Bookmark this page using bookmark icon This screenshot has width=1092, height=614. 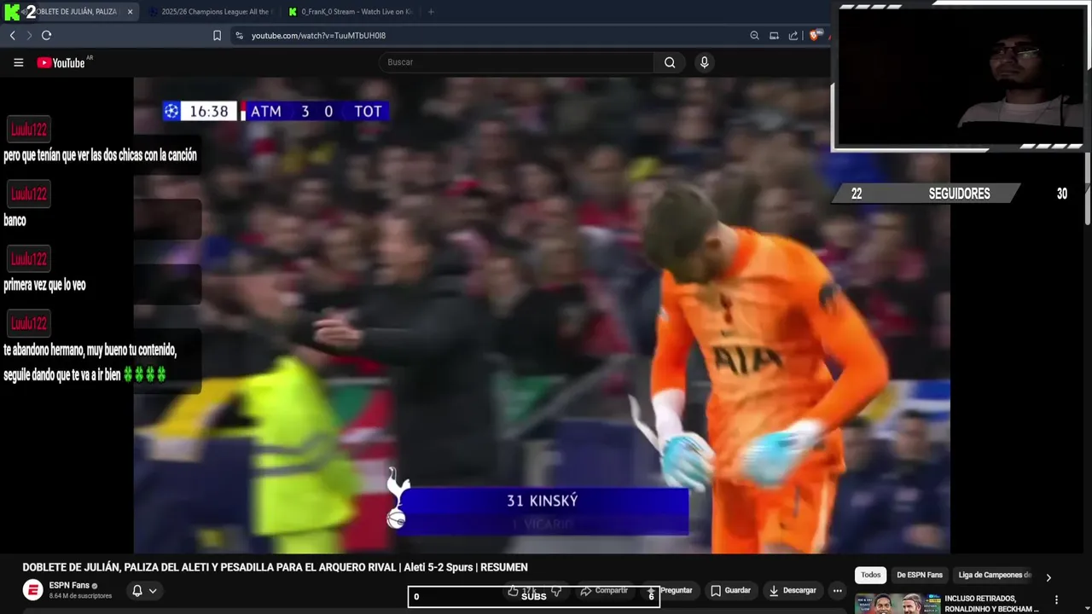[217, 36]
